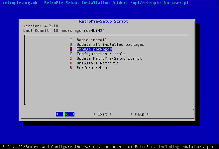
Task: Choose Update RetroPie-Setup script
Action: (109, 58)
